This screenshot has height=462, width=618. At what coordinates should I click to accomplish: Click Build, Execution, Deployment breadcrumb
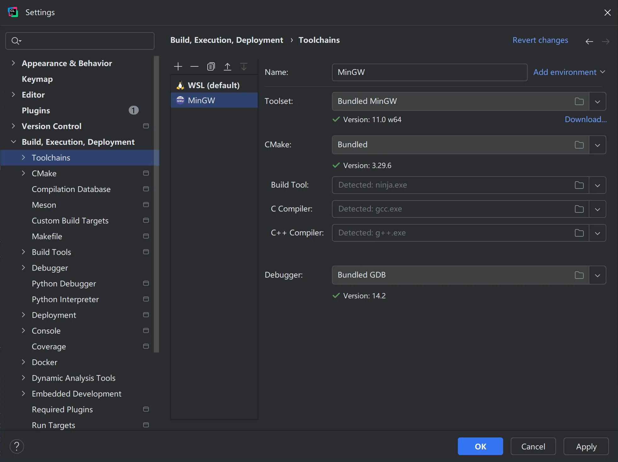[x=227, y=40]
